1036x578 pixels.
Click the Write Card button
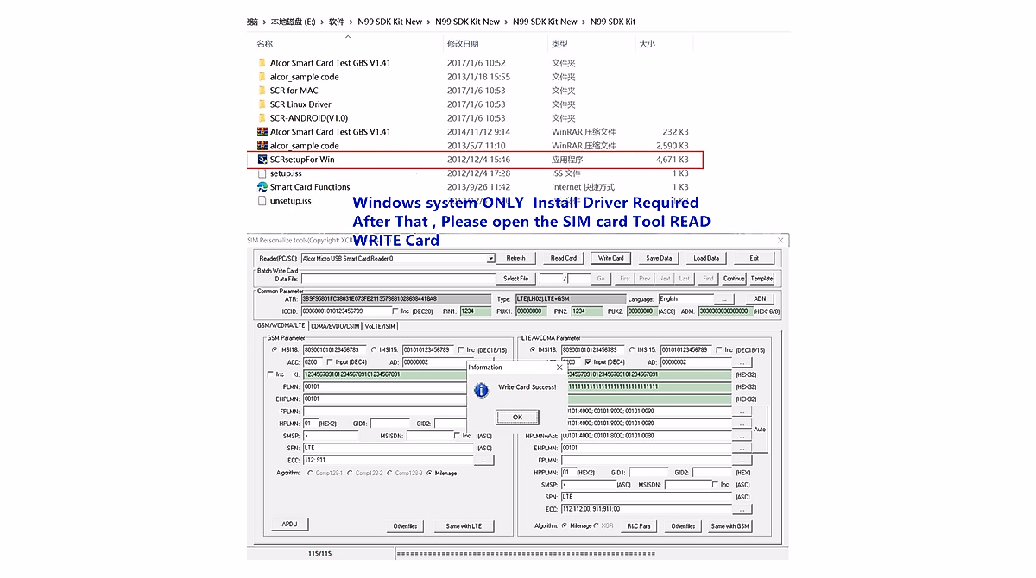[610, 257]
